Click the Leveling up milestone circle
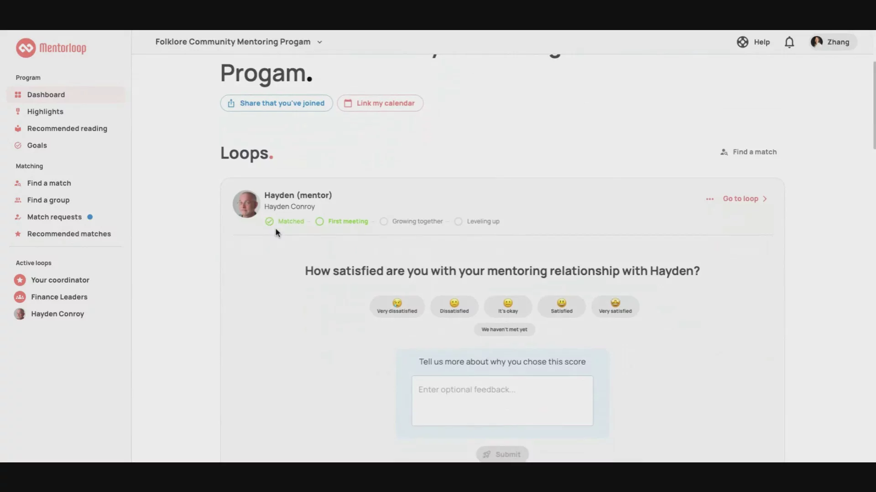The width and height of the screenshot is (876, 492). pos(458,221)
